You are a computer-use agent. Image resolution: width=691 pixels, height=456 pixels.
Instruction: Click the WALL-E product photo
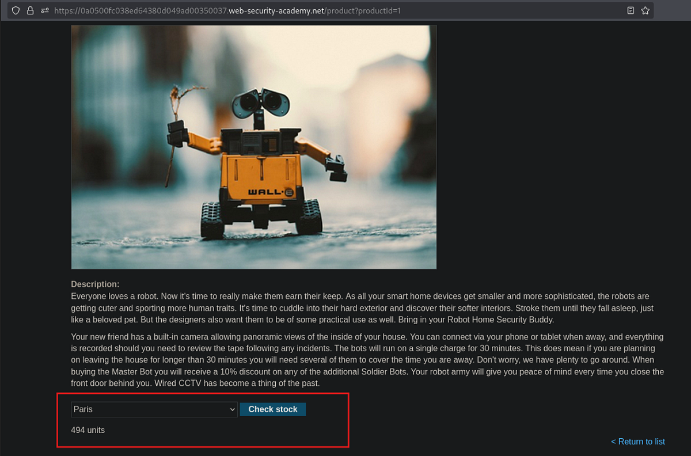[253, 146]
